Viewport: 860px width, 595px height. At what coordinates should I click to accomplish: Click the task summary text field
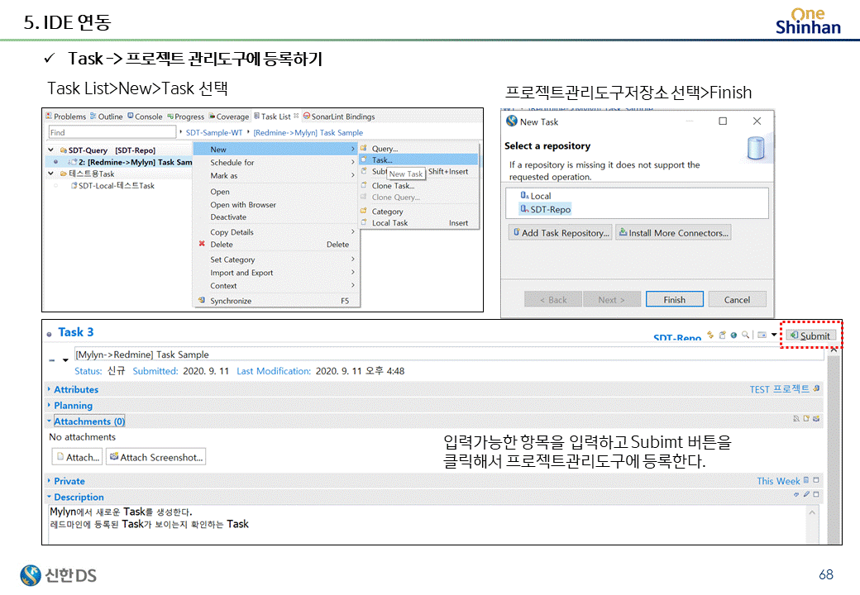[x=449, y=355]
